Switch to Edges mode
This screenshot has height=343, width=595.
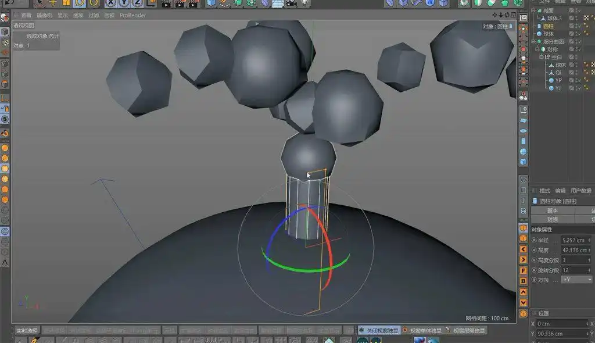(5, 74)
